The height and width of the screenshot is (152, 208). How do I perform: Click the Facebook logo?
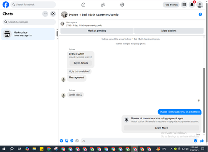coord(6,5)
